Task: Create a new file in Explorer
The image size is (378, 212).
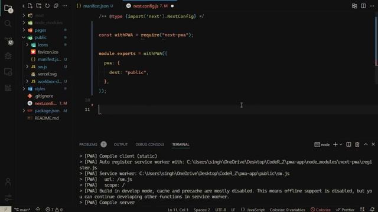Action: (30, 6)
